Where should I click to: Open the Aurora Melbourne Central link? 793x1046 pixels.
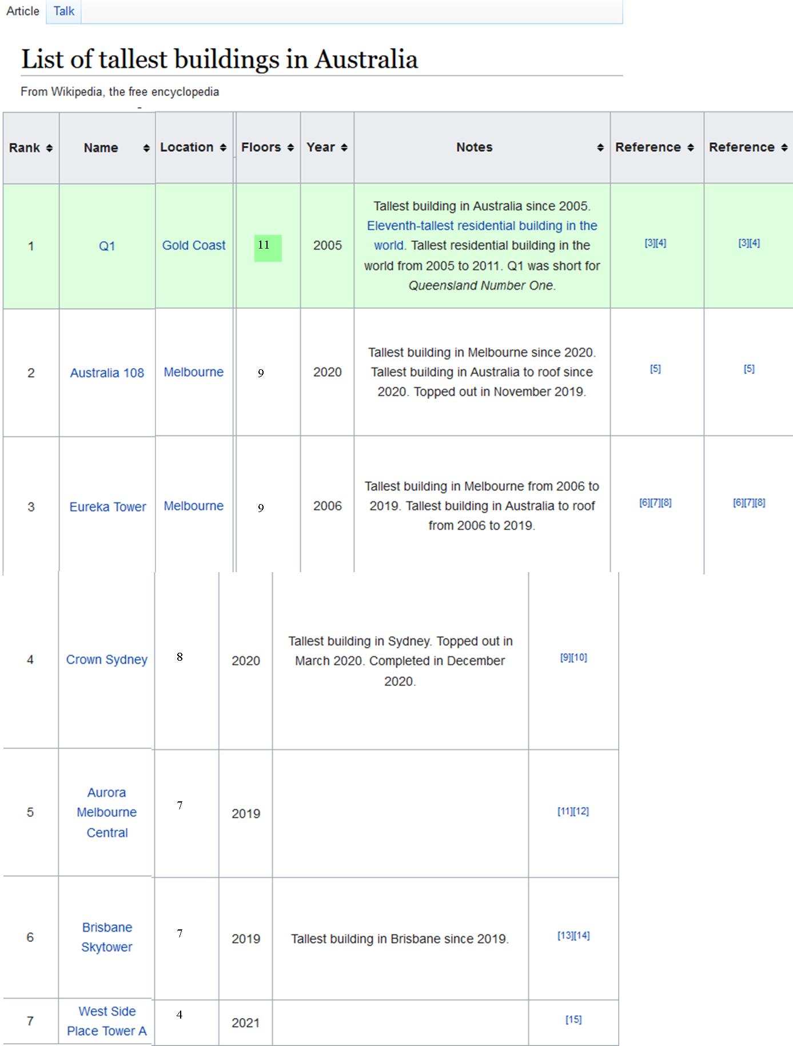pyautogui.click(x=107, y=812)
